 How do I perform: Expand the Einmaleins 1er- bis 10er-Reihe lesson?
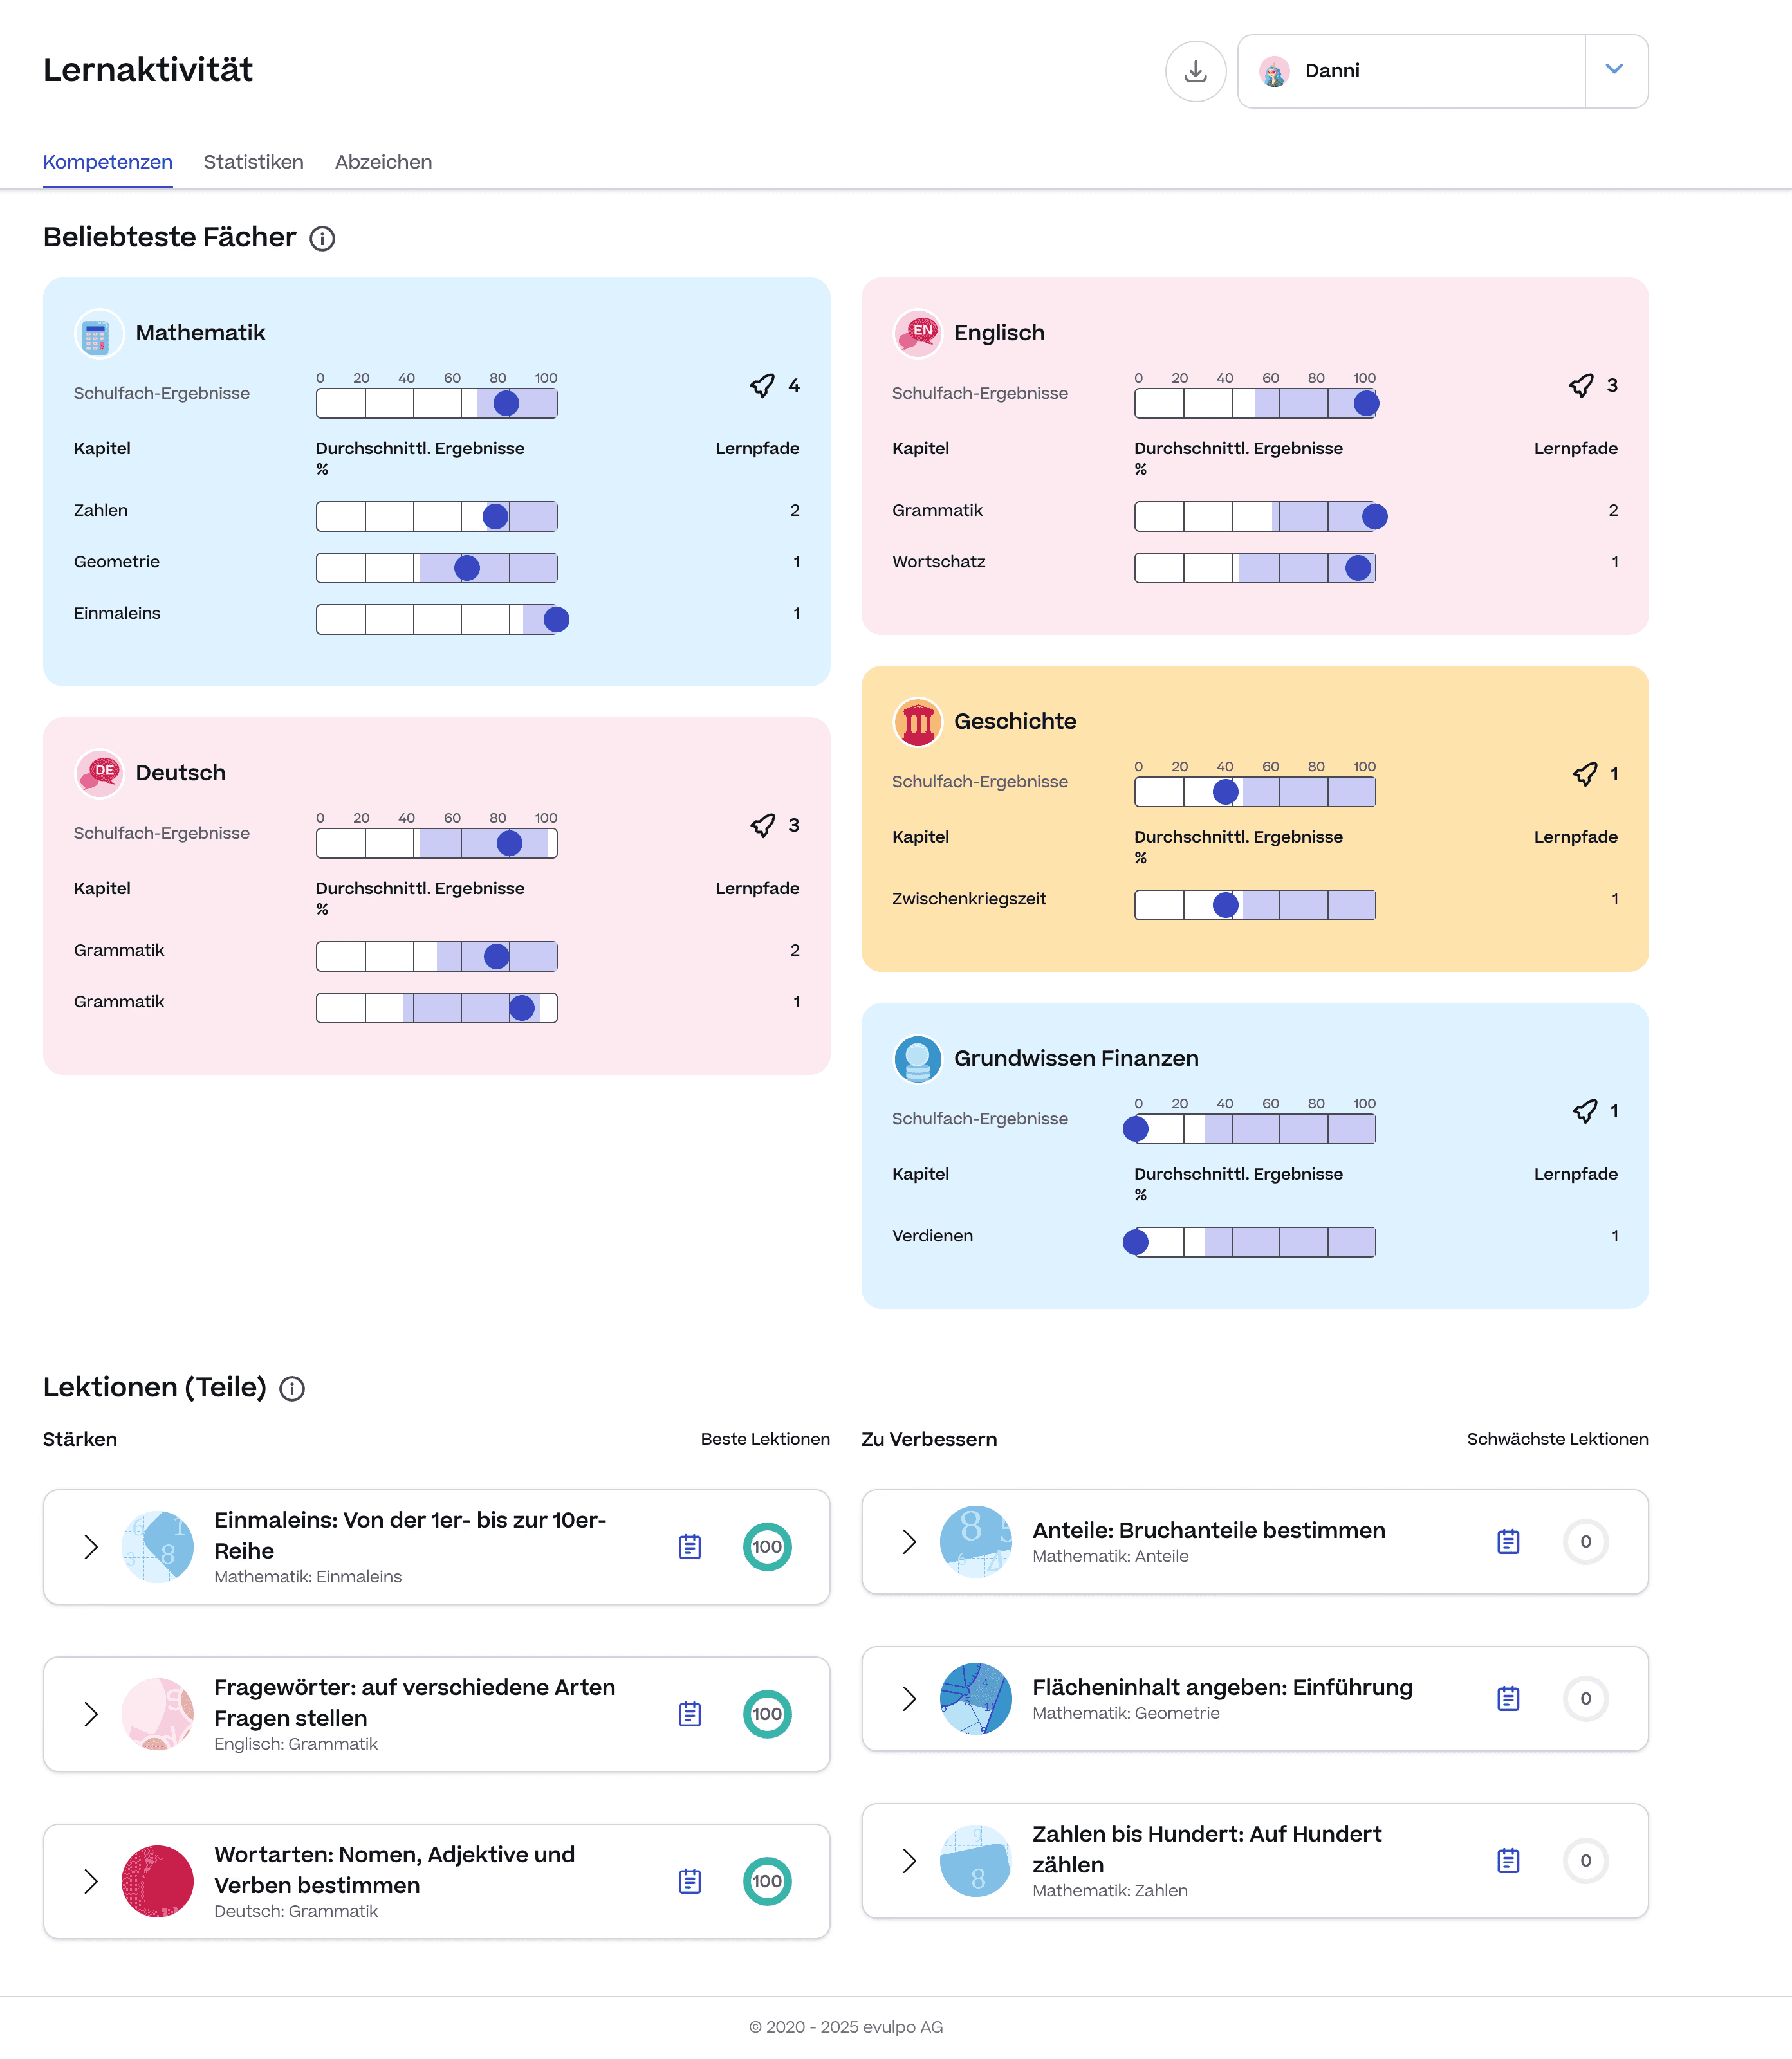click(x=91, y=1547)
